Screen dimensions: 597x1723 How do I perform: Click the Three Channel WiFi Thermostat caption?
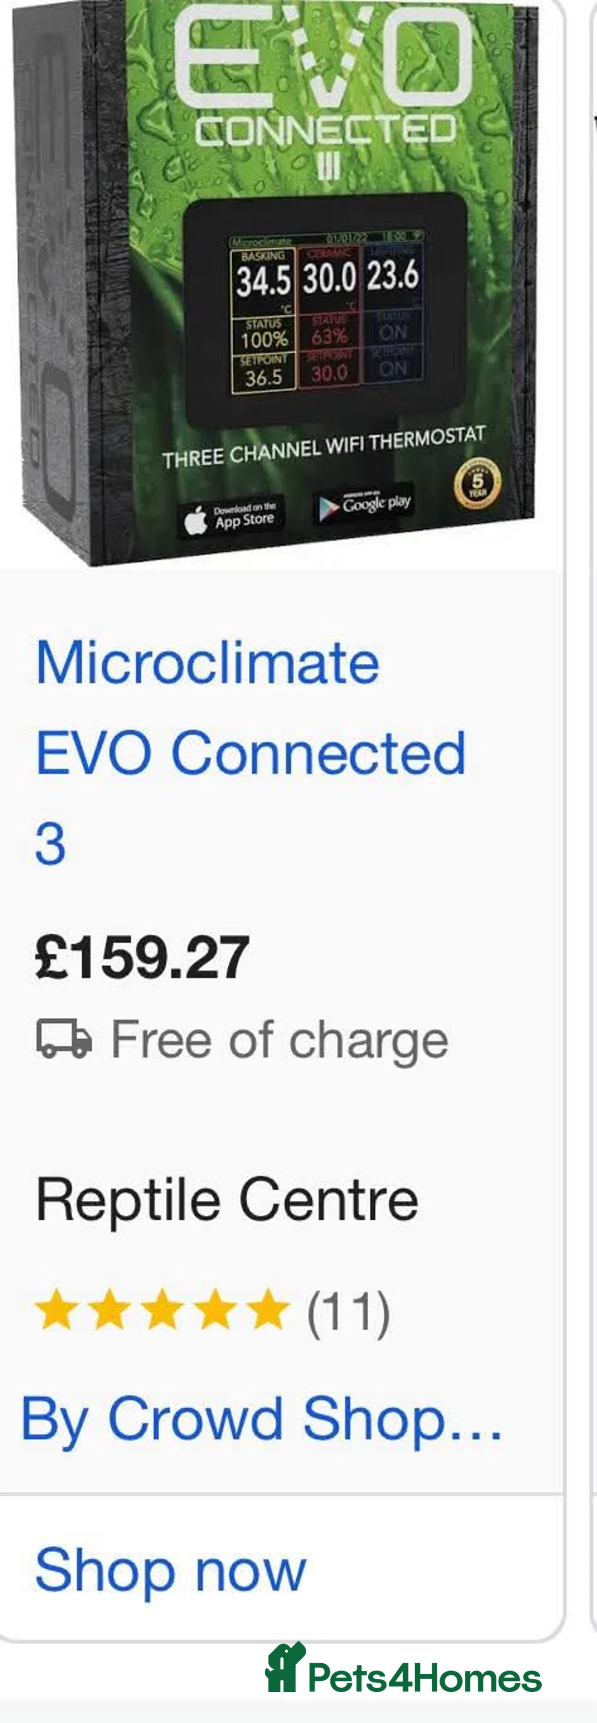[x=323, y=447]
